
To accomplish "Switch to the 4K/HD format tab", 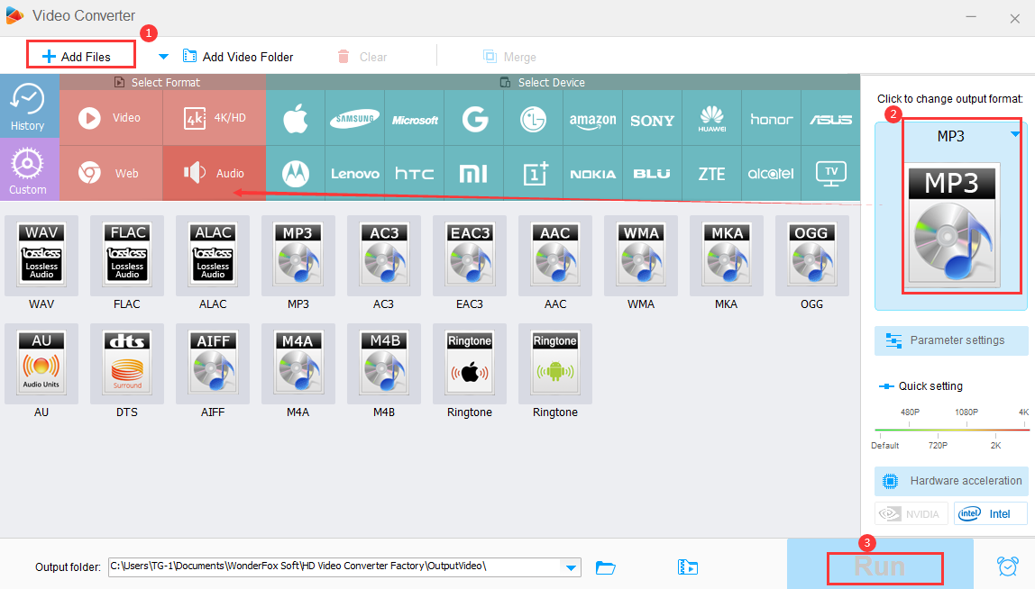I will 215,118.
